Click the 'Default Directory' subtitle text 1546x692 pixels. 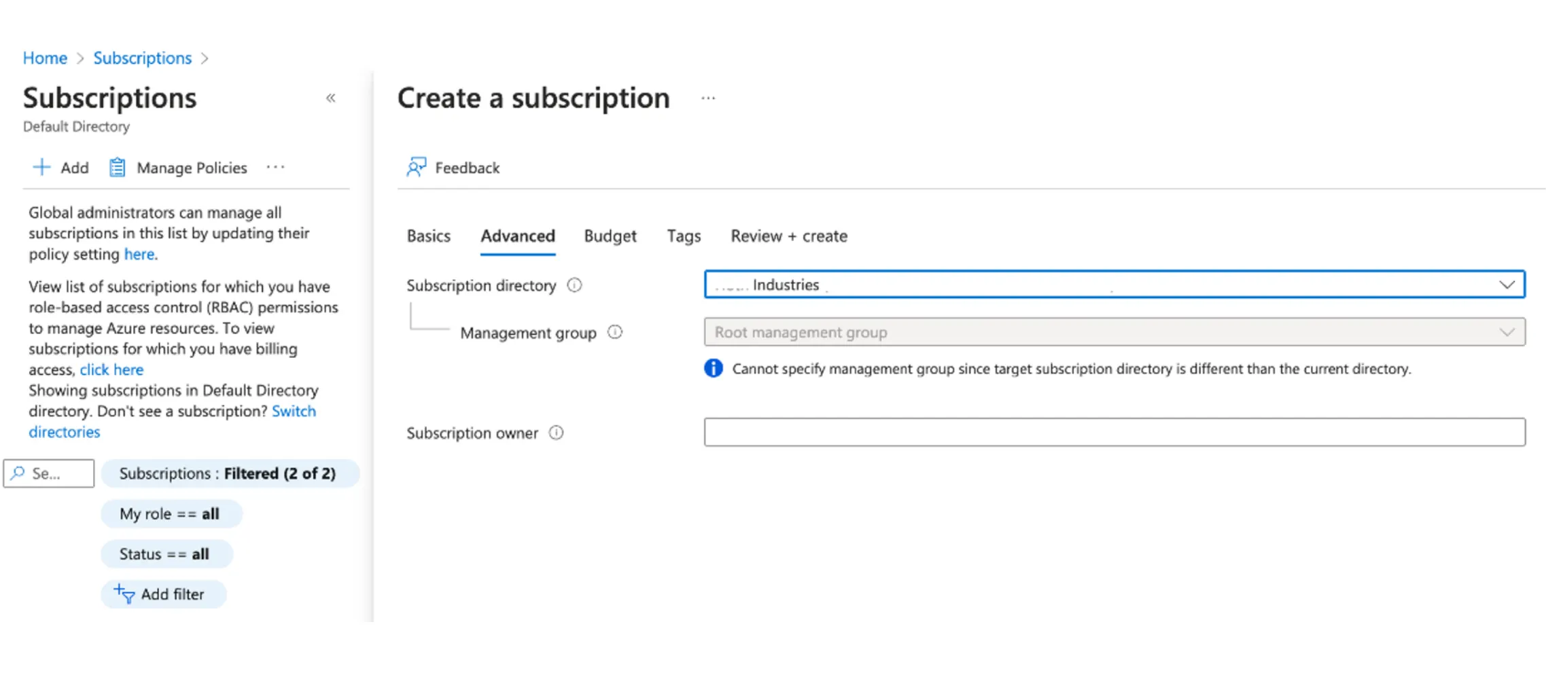click(76, 127)
